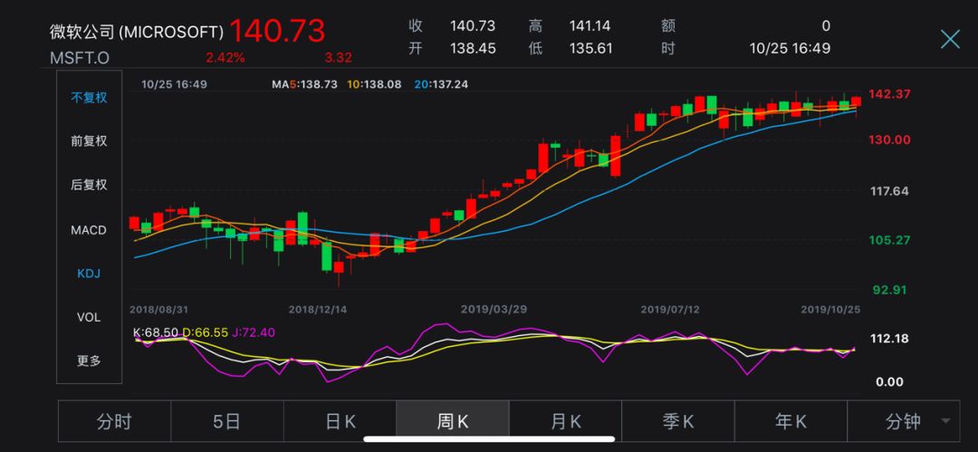The width and height of the screenshot is (978, 452).
Task: Click the high price 141.14 value
Action: (x=590, y=25)
